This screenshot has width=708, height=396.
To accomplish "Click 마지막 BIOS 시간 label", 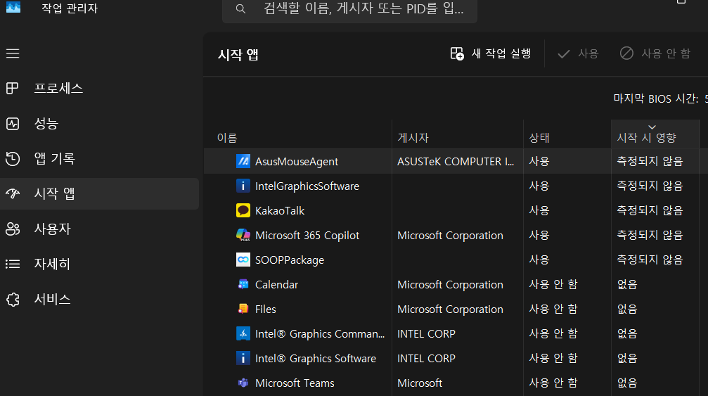I will [x=656, y=98].
